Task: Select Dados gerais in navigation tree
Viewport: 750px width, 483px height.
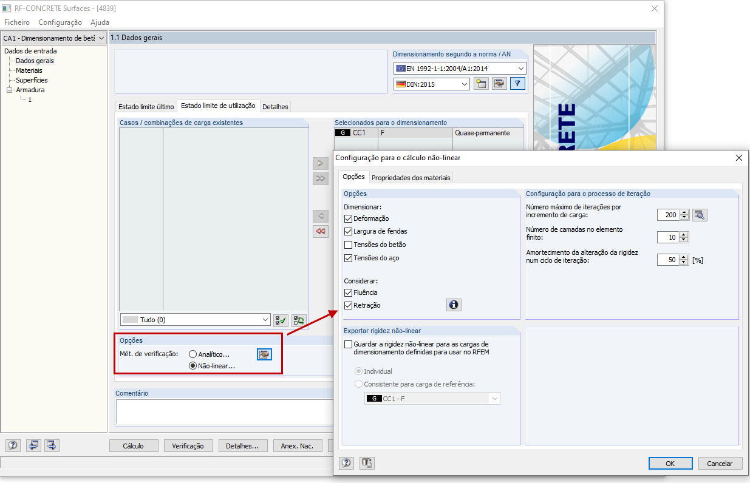Action: pyautogui.click(x=35, y=61)
